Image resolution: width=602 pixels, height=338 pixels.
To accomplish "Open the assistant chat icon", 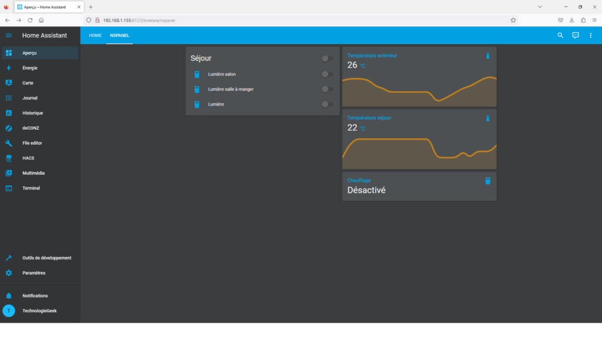I will pyautogui.click(x=576, y=35).
